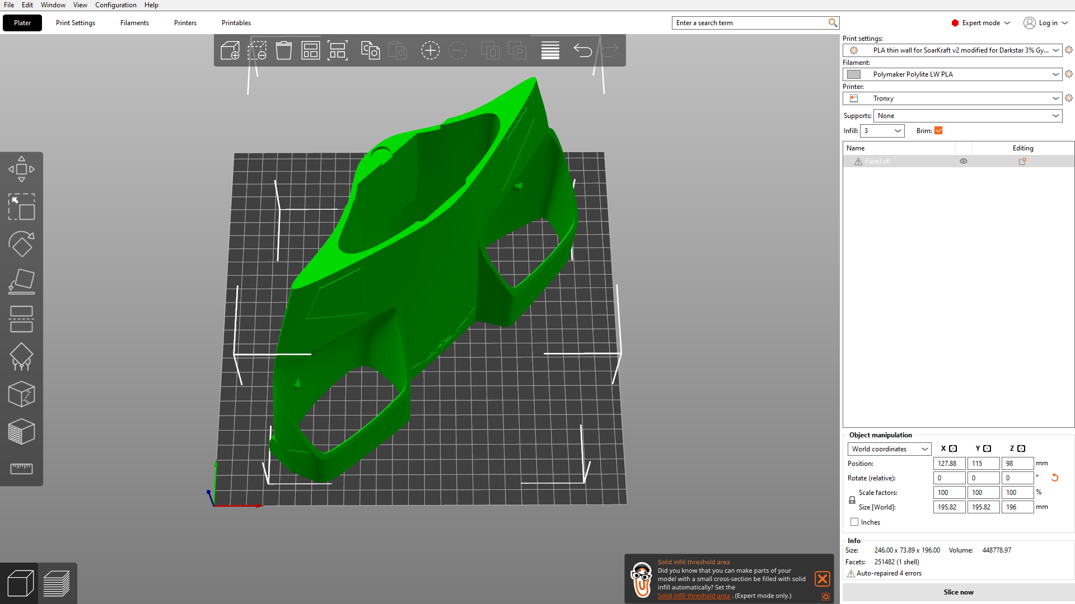Click the filament color swatch for Polylite PLA
1075x604 pixels.
tap(854, 74)
